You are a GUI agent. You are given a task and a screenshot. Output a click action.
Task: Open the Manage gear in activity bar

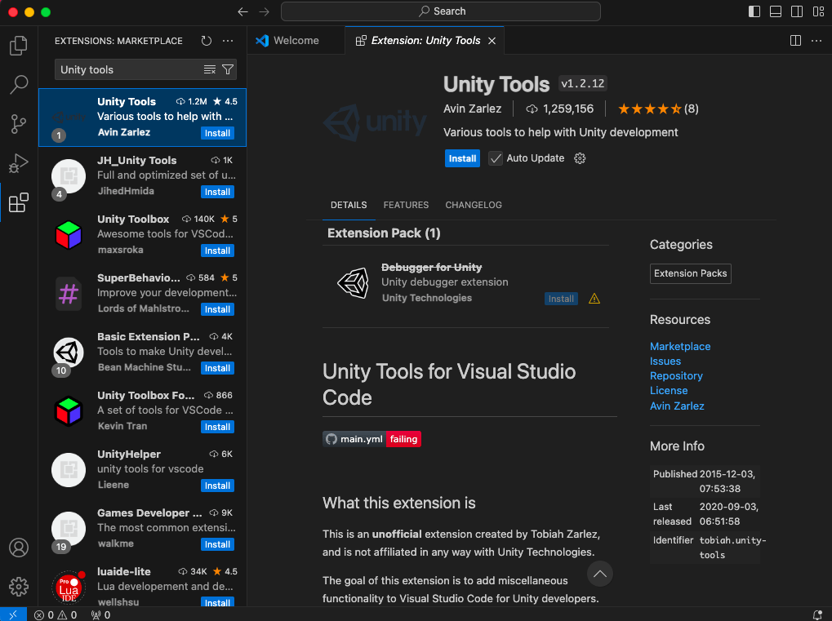19,587
